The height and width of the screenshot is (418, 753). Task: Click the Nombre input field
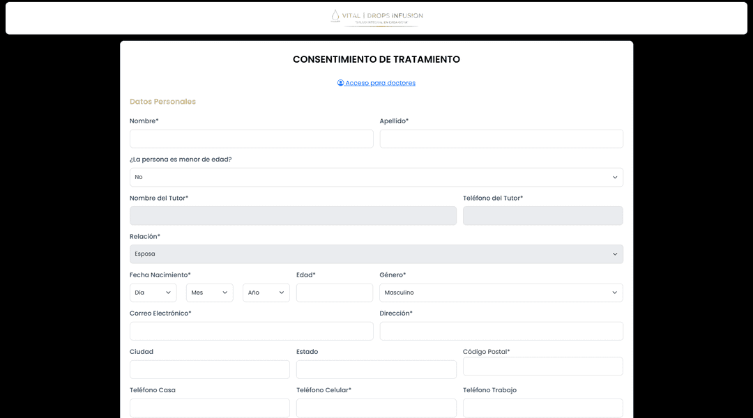point(251,139)
